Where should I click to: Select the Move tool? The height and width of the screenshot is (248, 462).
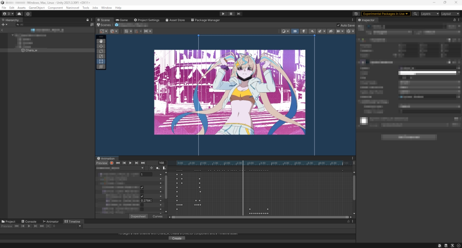[101, 46]
